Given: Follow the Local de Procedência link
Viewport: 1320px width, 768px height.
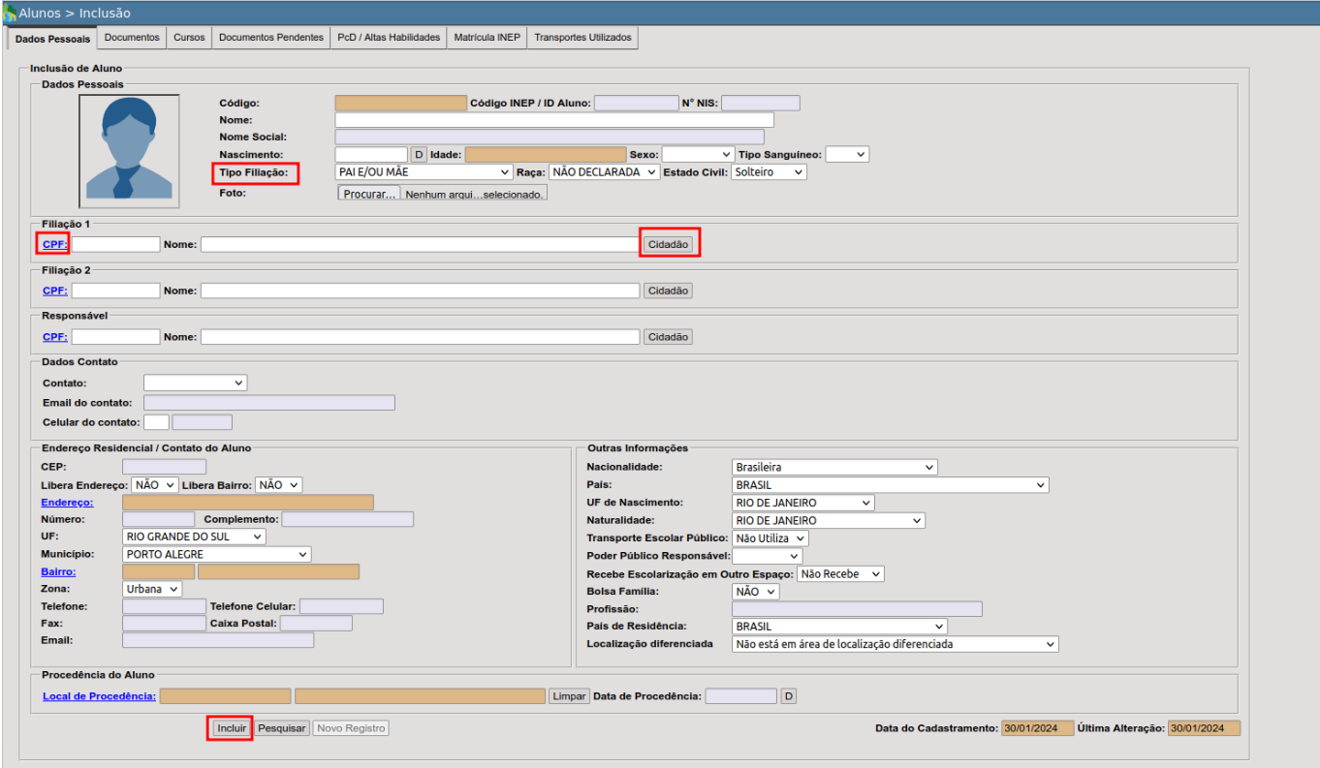Looking at the screenshot, I should coord(100,696).
